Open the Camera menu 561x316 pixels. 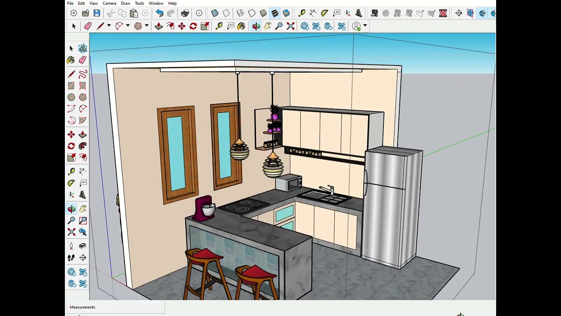click(110, 4)
